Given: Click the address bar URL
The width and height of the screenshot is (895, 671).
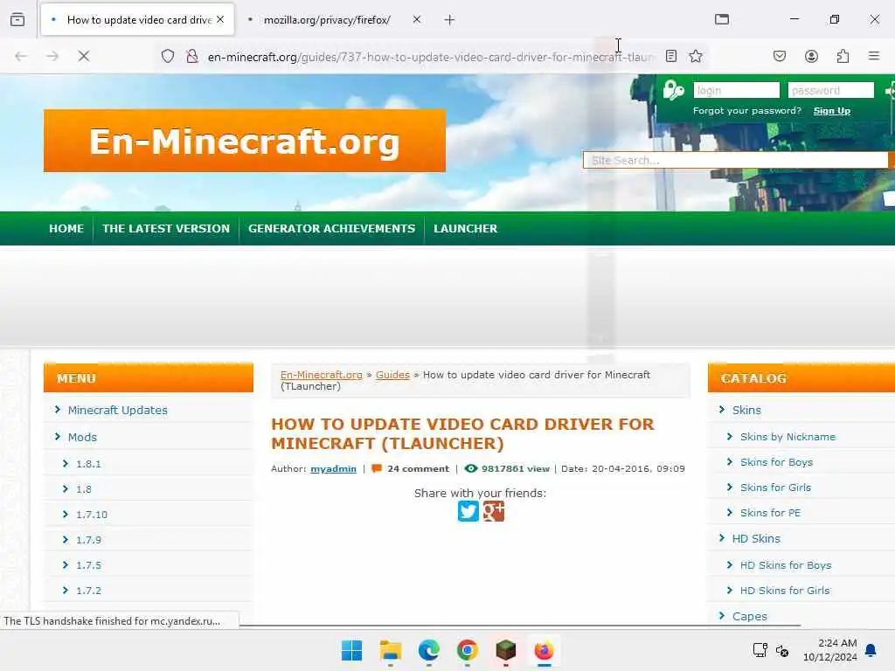Looking at the screenshot, I should pos(431,57).
